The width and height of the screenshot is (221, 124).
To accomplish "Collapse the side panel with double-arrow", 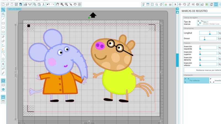I will (177, 9).
